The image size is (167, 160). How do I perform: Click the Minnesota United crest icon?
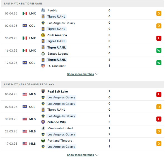pos(43,128)
